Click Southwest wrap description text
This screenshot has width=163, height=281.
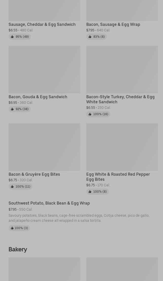[x=79, y=218]
